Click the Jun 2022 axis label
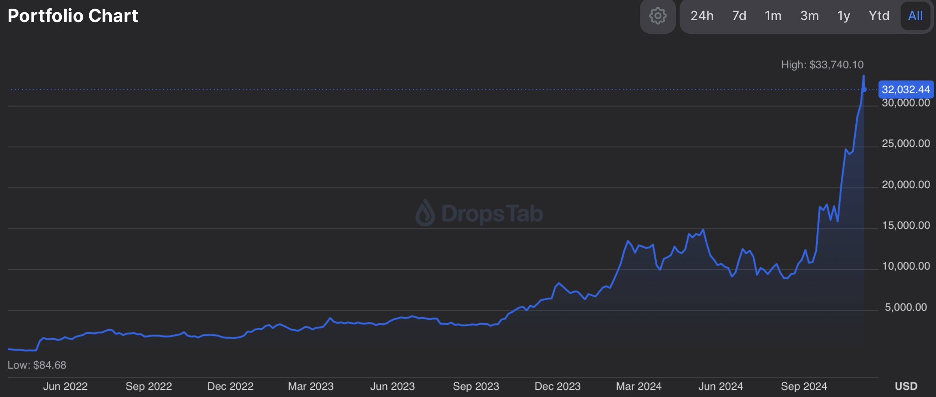The width and height of the screenshot is (936, 397). [65, 386]
